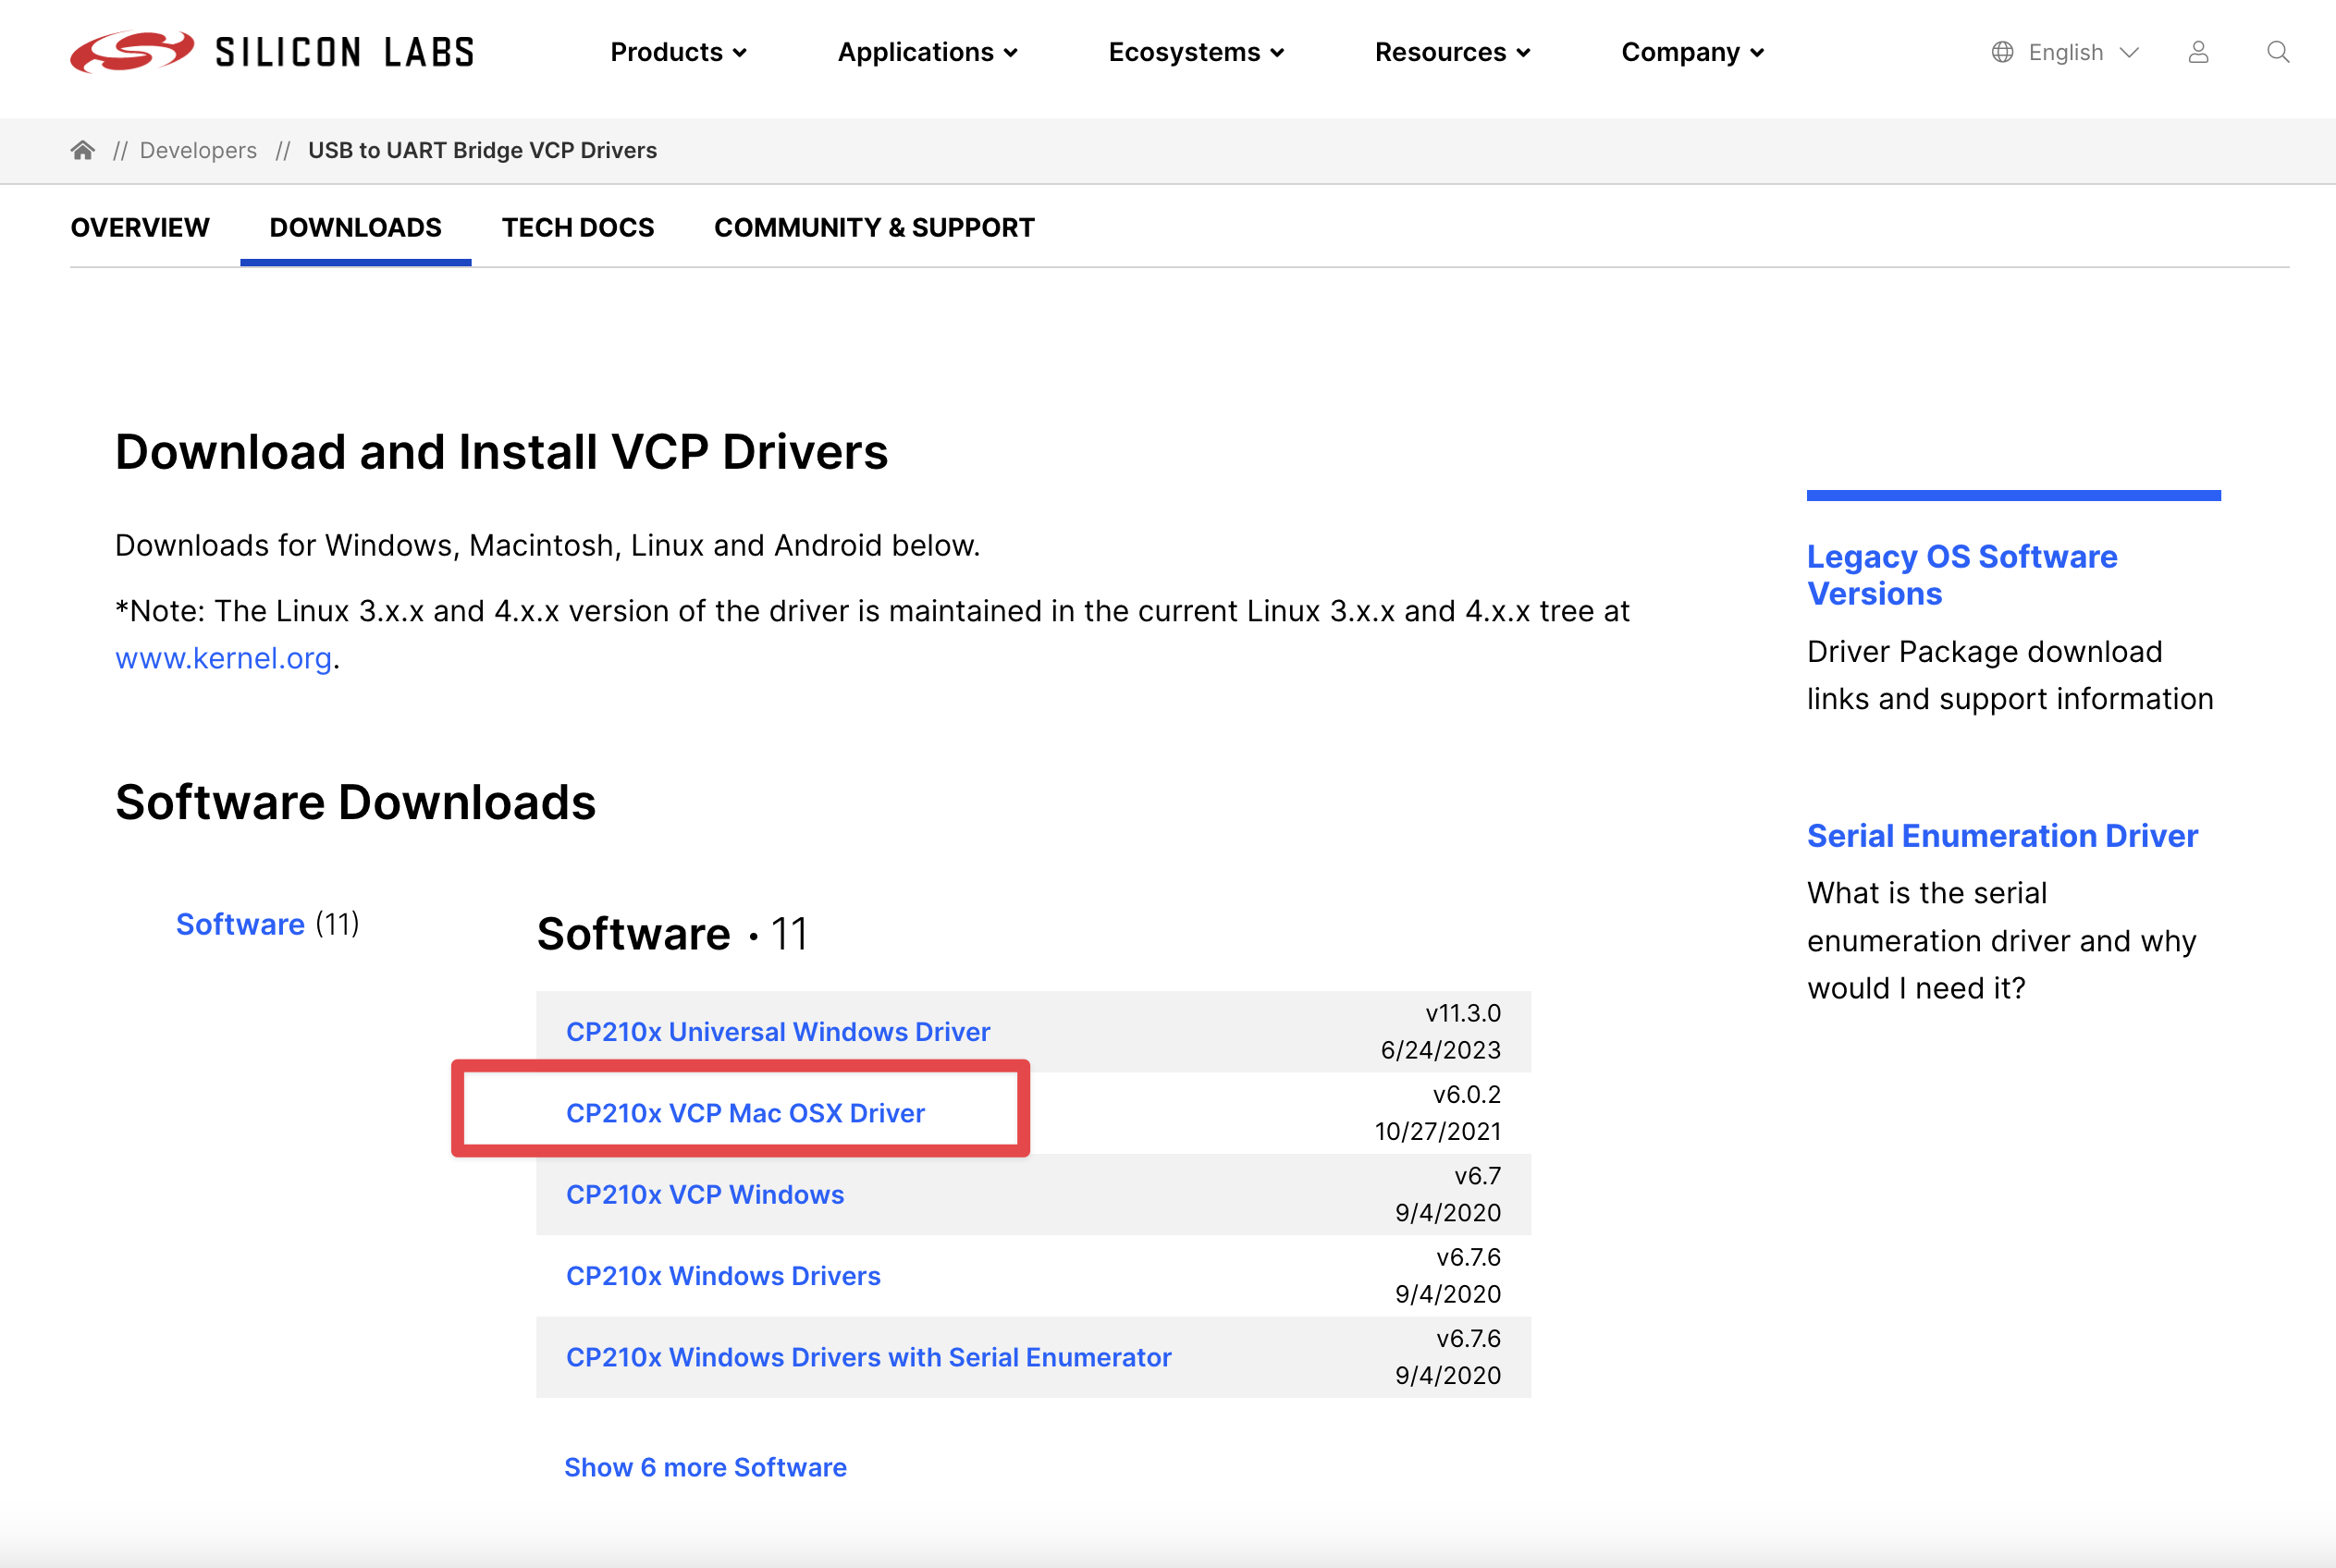Open the search magnifier icon

(2278, 52)
